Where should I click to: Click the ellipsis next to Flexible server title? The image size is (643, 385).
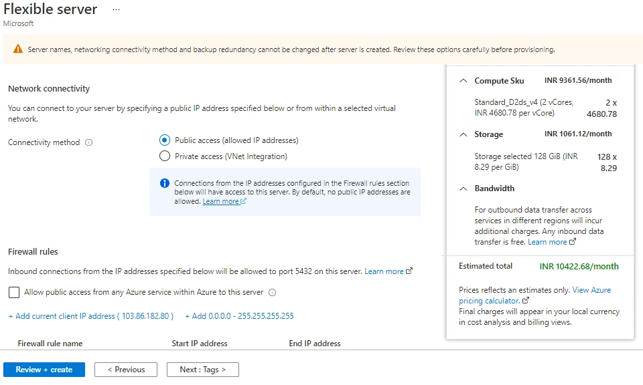click(x=116, y=9)
